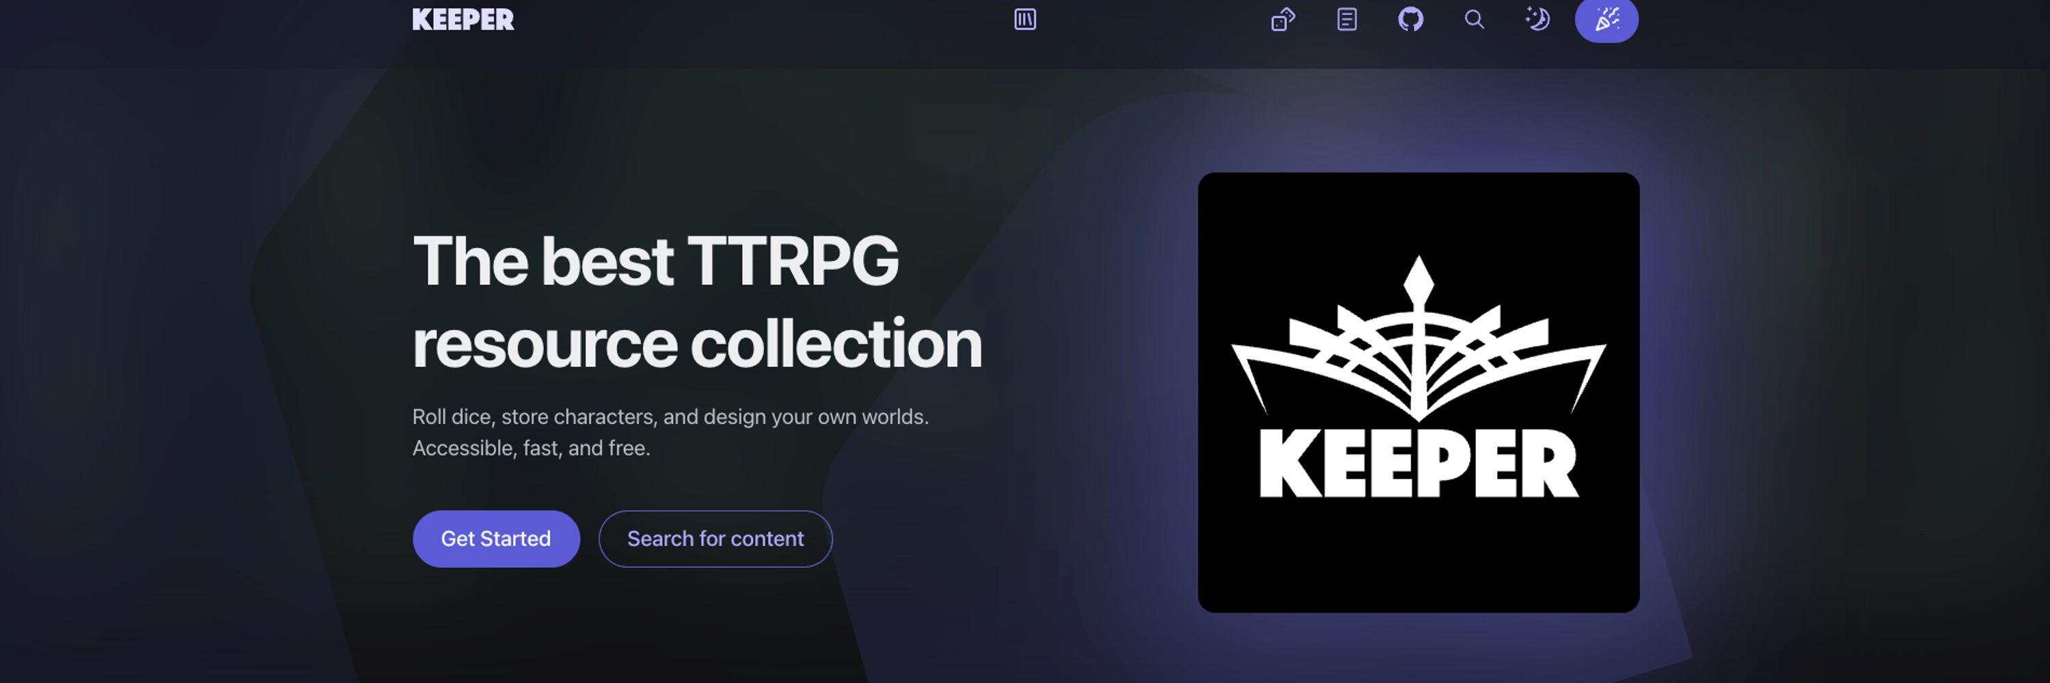Screen dimensions: 2050x683
Task: Open search via magnifying glass icon
Action: 1475,19
